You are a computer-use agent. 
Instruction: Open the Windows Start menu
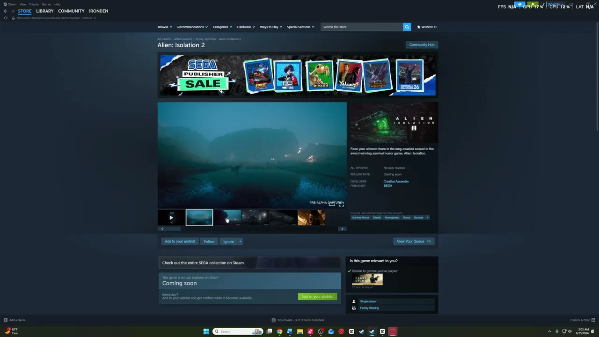tap(206, 331)
